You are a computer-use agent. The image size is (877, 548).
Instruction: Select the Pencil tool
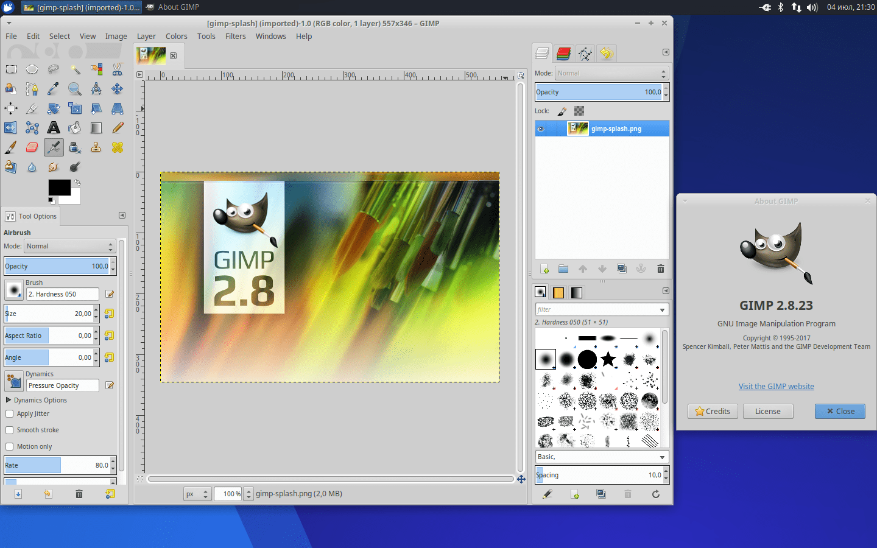click(118, 128)
